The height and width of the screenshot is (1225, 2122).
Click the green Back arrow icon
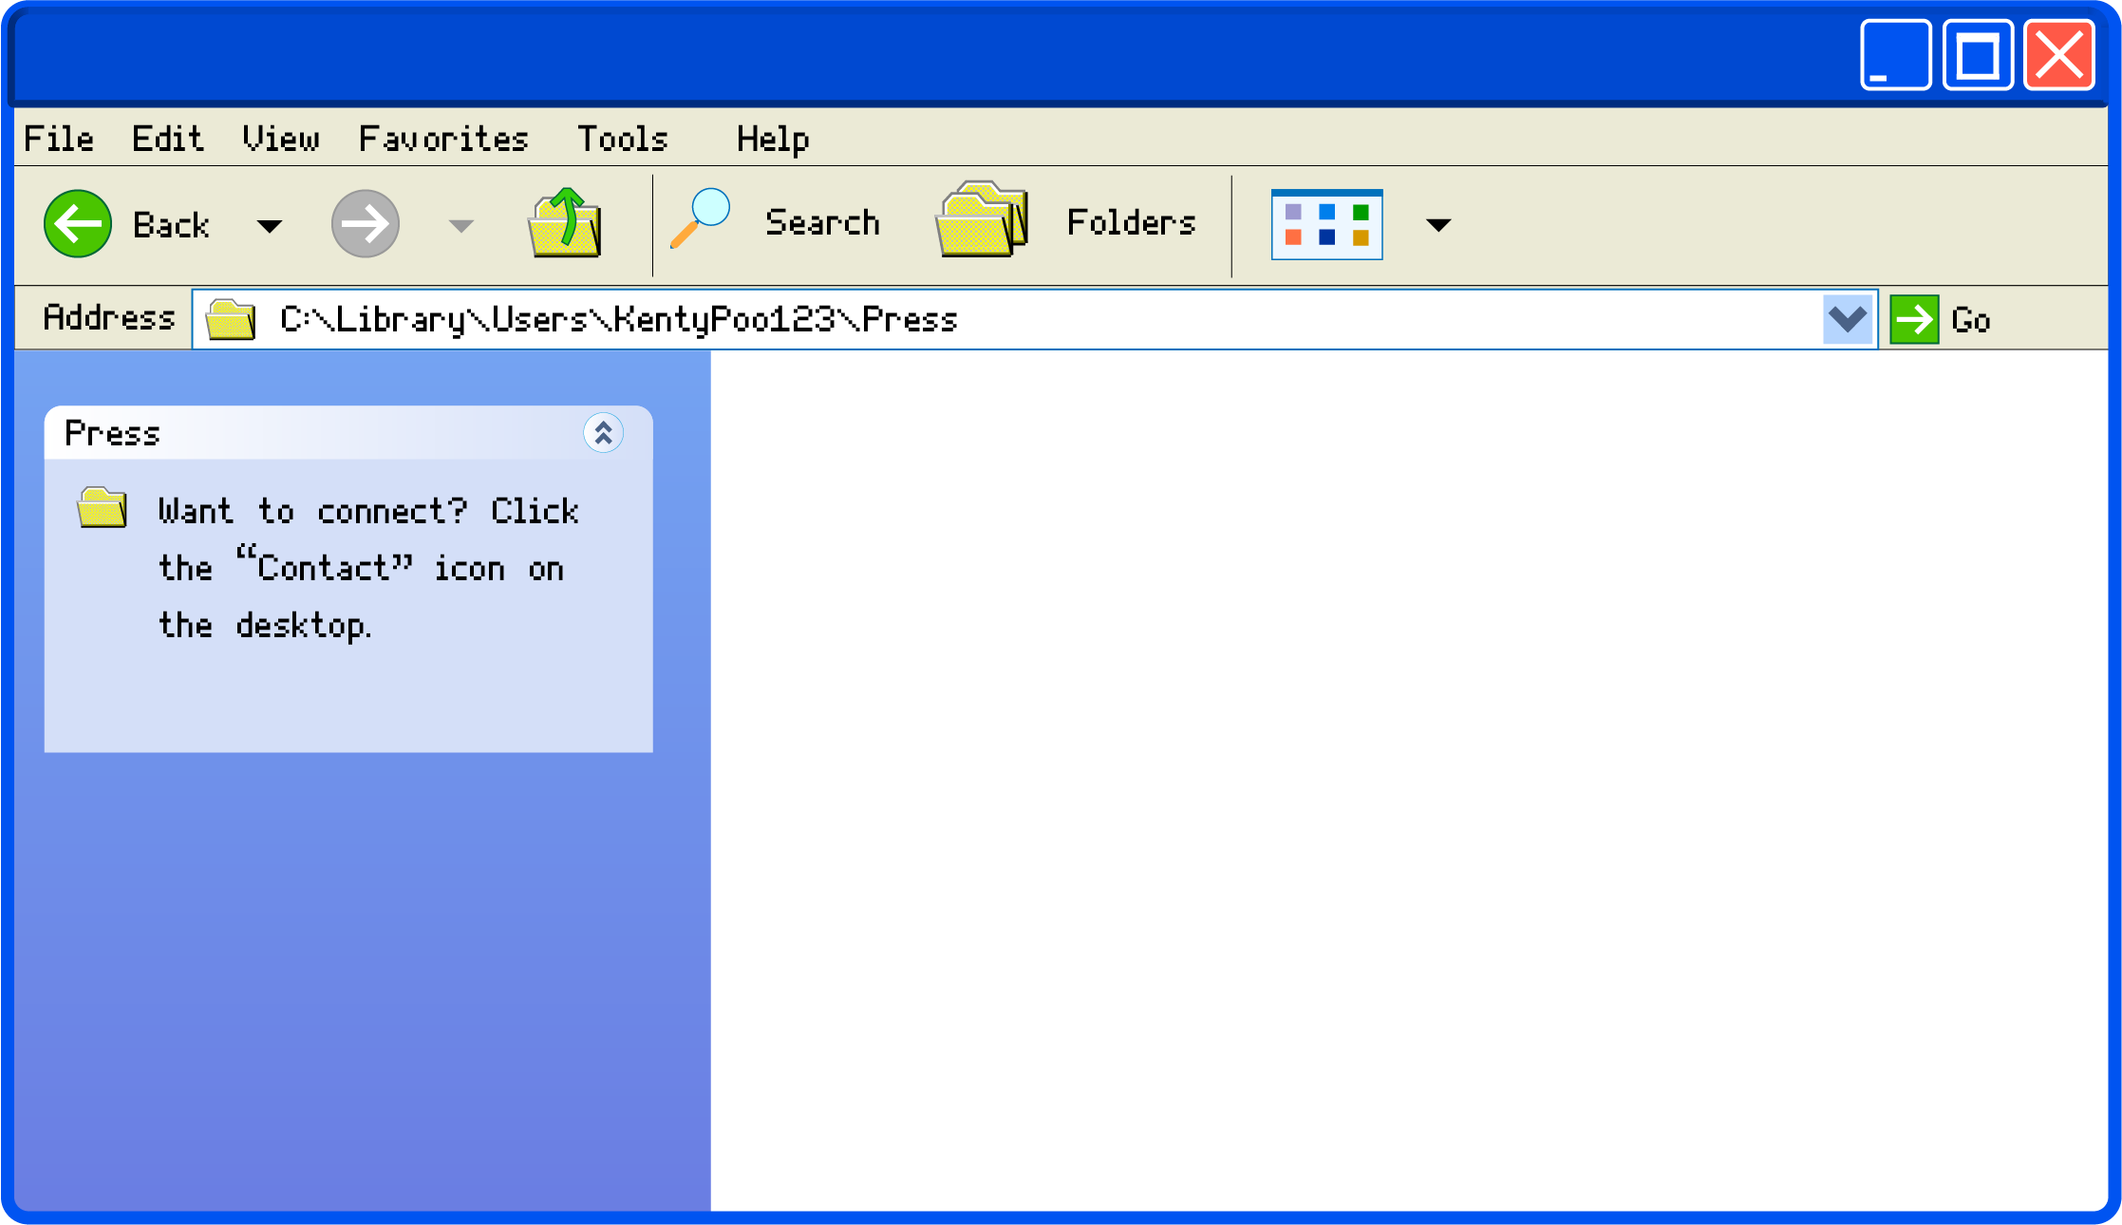(x=78, y=224)
